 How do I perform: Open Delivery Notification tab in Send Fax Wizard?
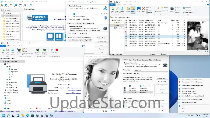pos(155,60)
